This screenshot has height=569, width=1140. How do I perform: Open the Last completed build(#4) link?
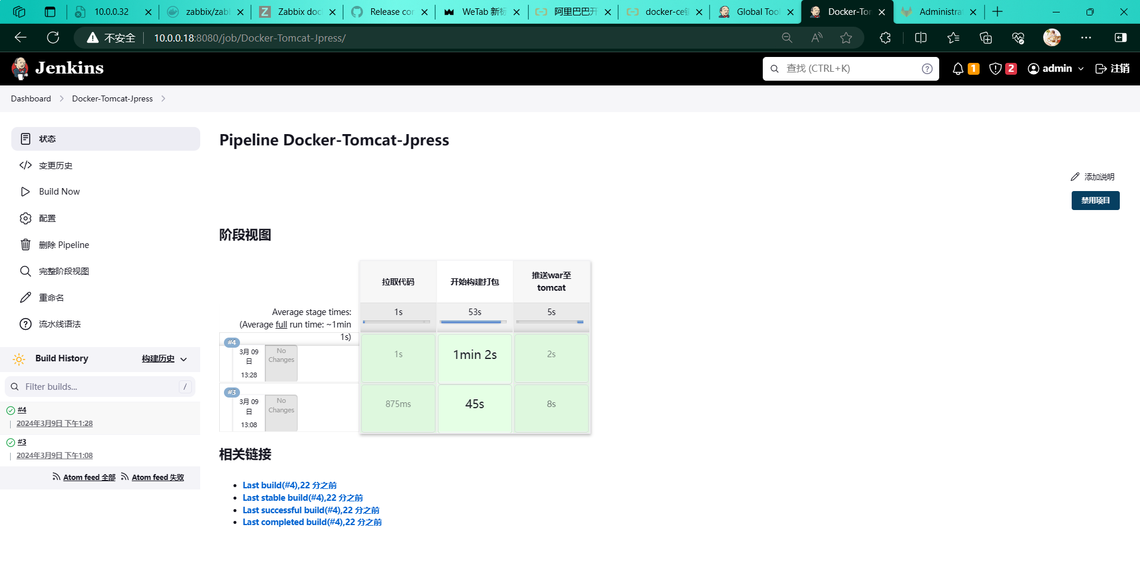pos(312,522)
